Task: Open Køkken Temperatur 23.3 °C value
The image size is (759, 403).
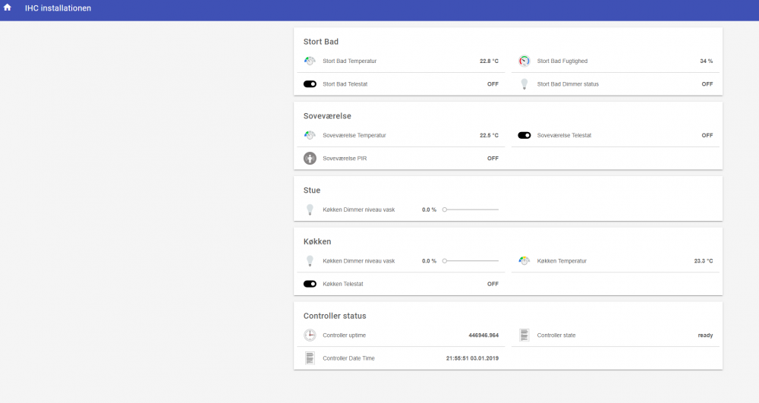Action: pos(703,261)
